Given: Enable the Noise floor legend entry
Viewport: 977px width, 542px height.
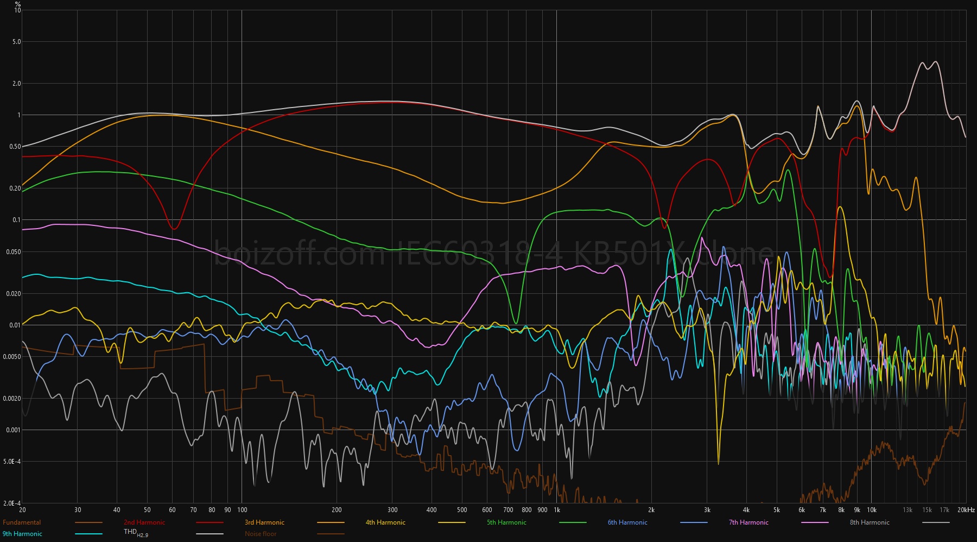Looking at the screenshot, I should pyautogui.click(x=261, y=534).
